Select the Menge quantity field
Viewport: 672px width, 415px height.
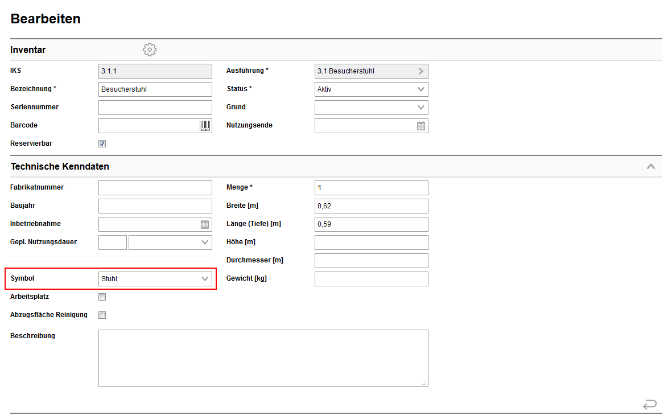coord(371,188)
